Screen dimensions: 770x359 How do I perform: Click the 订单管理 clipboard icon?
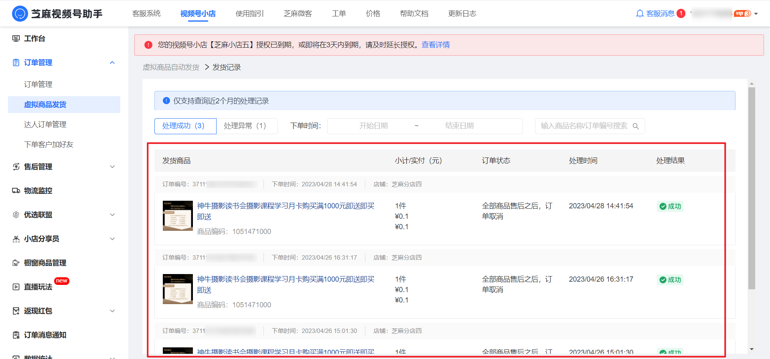[x=16, y=63]
